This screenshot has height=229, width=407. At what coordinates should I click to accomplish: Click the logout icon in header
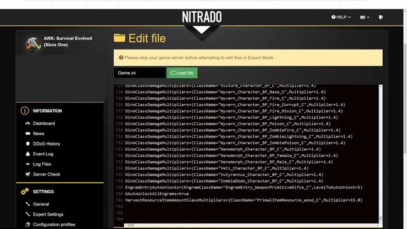(381, 17)
